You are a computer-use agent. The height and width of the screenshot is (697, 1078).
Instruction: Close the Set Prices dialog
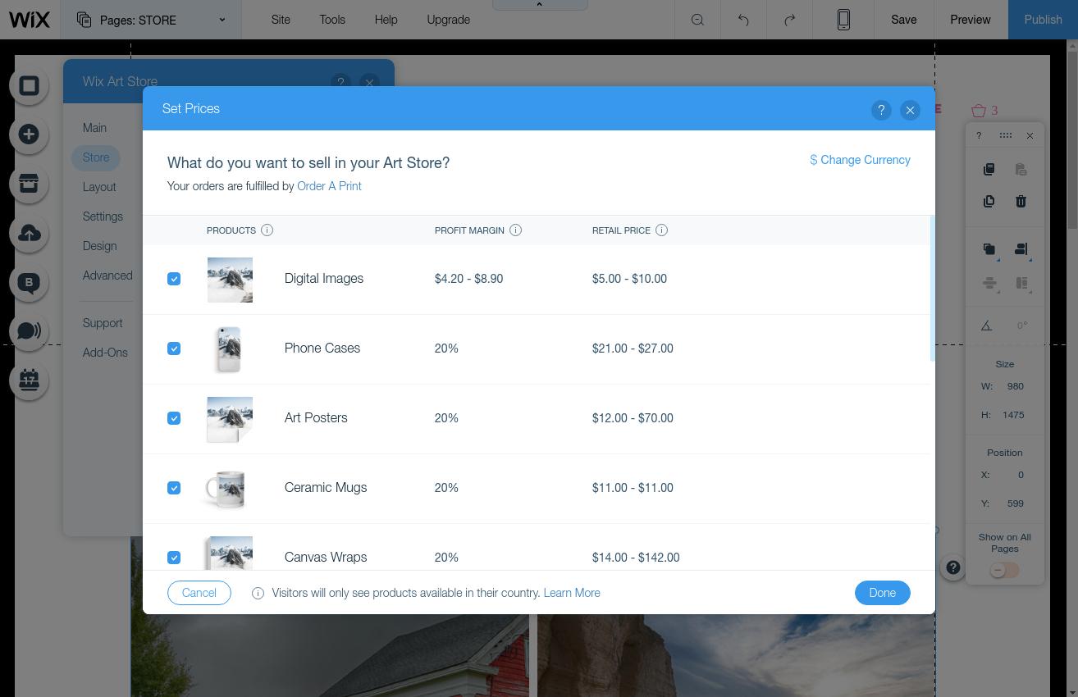click(910, 110)
